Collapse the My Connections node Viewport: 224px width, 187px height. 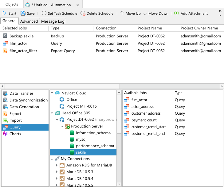tap(52, 159)
